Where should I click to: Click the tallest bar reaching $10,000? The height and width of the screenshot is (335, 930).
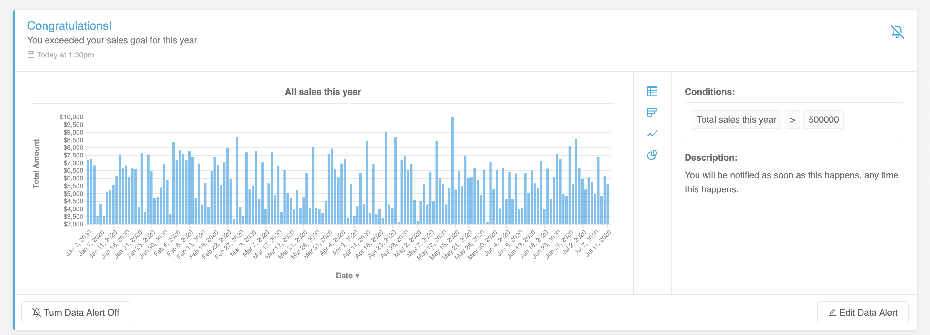(x=452, y=170)
